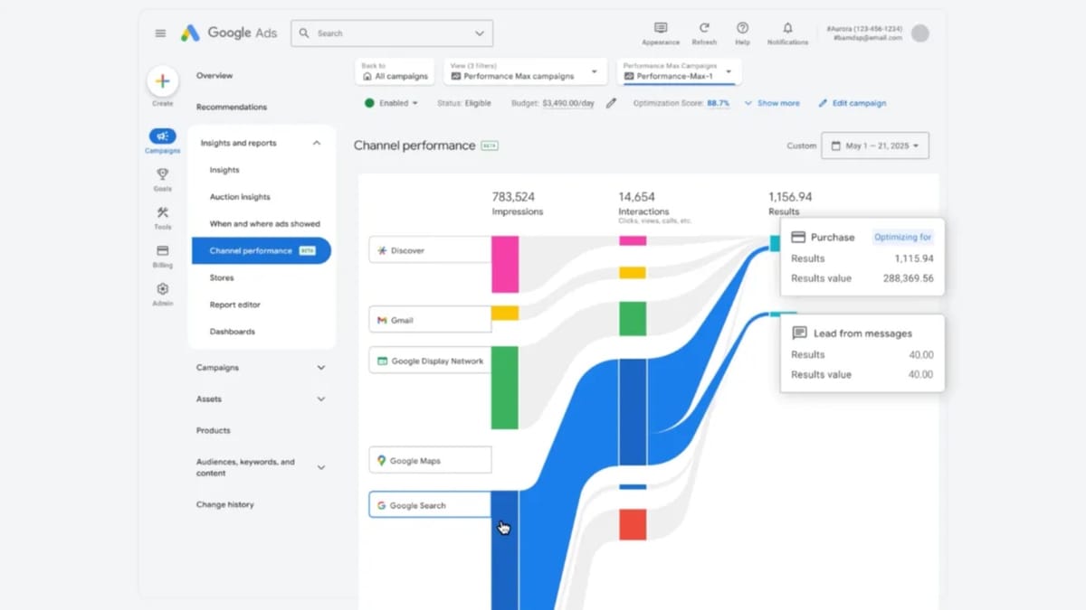Click the Create plus button
Image resolution: width=1086 pixels, height=610 pixels.
162,81
